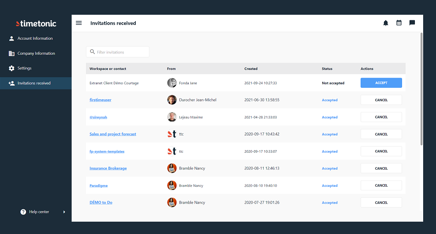Viewport: 436px width, 234px height.
Task: Open the notifications bell icon
Action: click(x=386, y=23)
